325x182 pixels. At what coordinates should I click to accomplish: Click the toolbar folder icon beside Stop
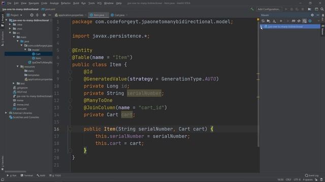pos(309,9)
